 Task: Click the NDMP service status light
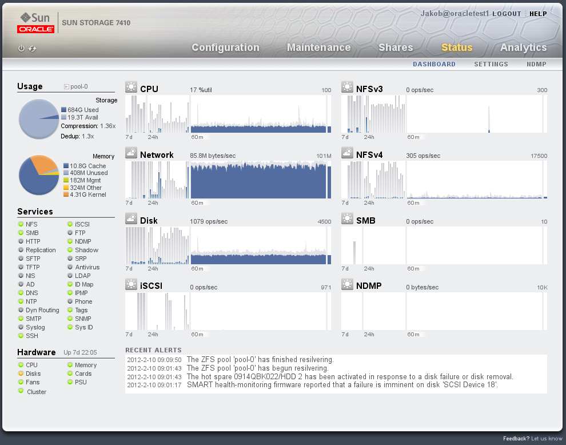[x=70, y=241]
